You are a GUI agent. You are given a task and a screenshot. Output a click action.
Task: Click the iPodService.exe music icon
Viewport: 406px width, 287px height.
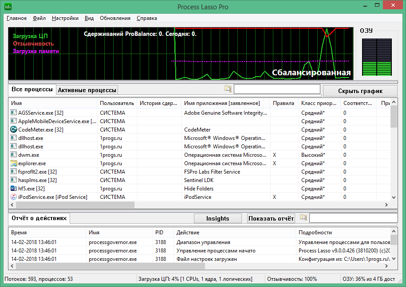tap(14, 197)
